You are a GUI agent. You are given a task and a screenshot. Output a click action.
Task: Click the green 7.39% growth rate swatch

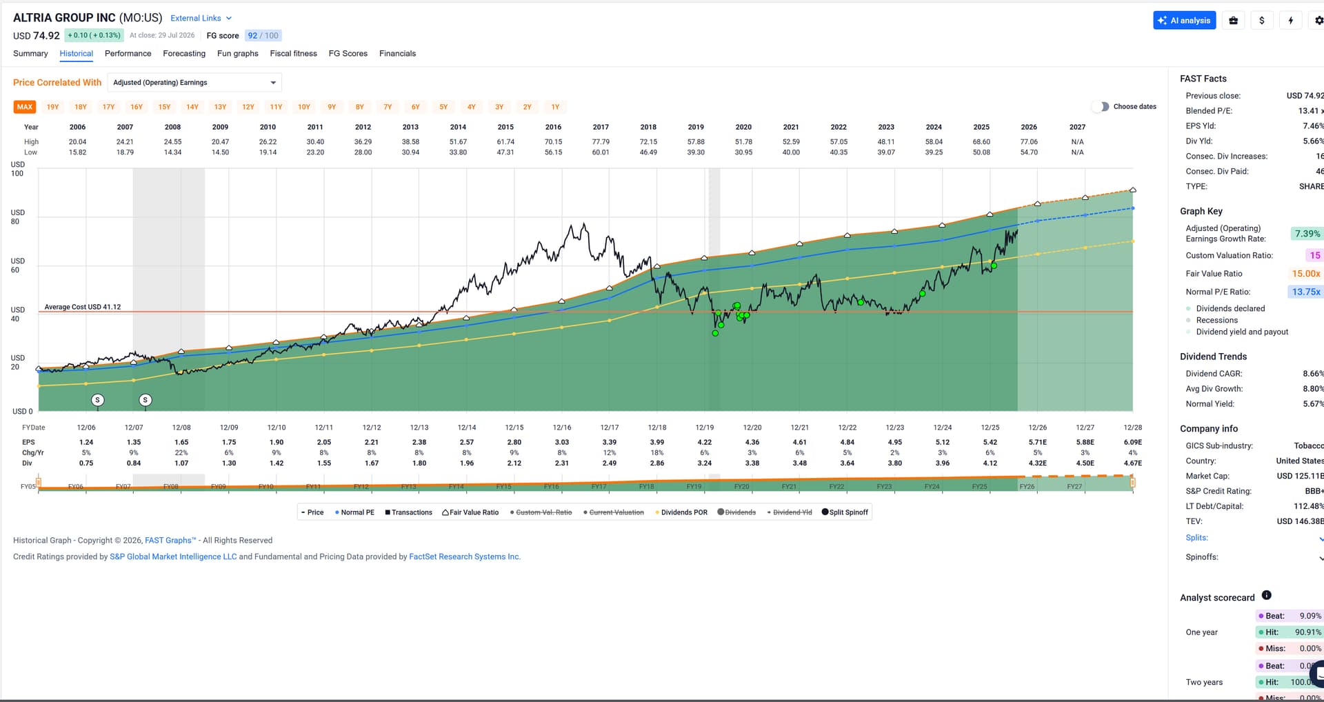pos(1307,234)
